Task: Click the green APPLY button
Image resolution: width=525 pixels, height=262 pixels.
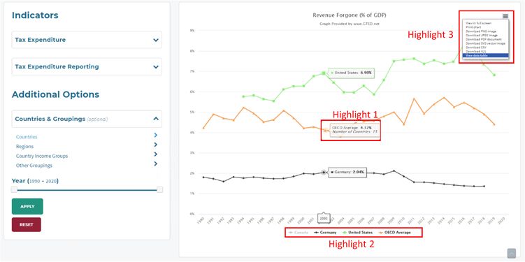Action: pyautogui.click(x=27, y=206)
